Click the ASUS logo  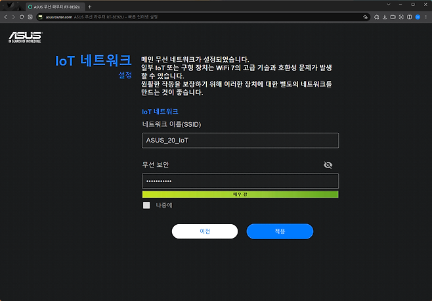click(x=25, y=36)
